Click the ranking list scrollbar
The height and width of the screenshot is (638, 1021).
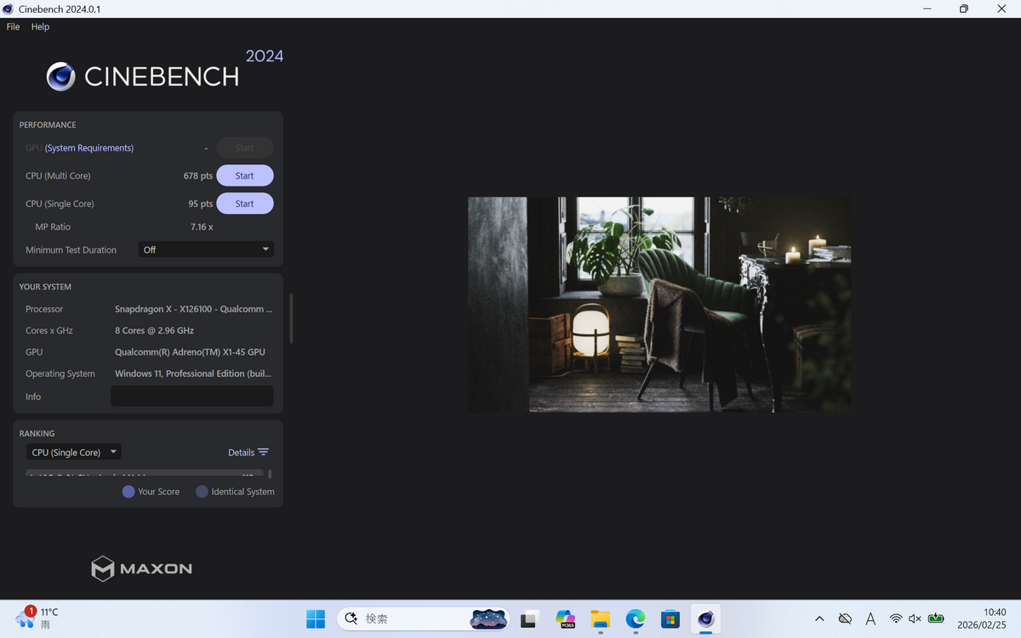point(270,474)
